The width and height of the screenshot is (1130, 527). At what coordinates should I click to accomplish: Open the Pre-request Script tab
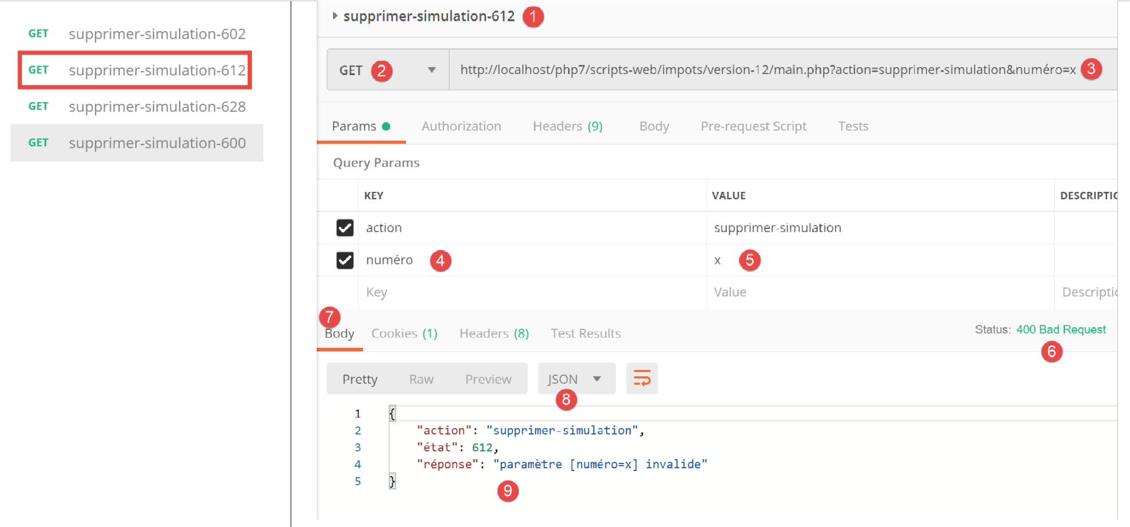[753, 126]
